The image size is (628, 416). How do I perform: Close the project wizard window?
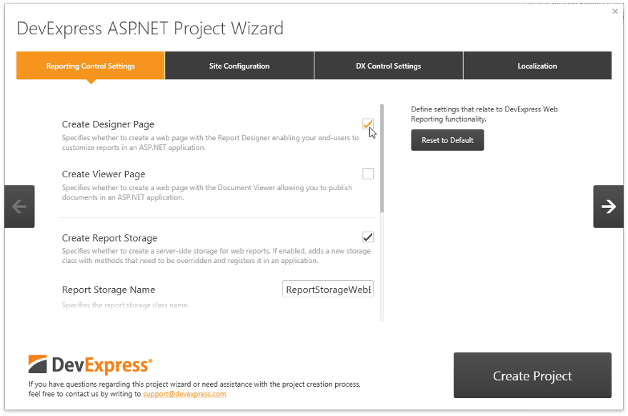point(615,11)
